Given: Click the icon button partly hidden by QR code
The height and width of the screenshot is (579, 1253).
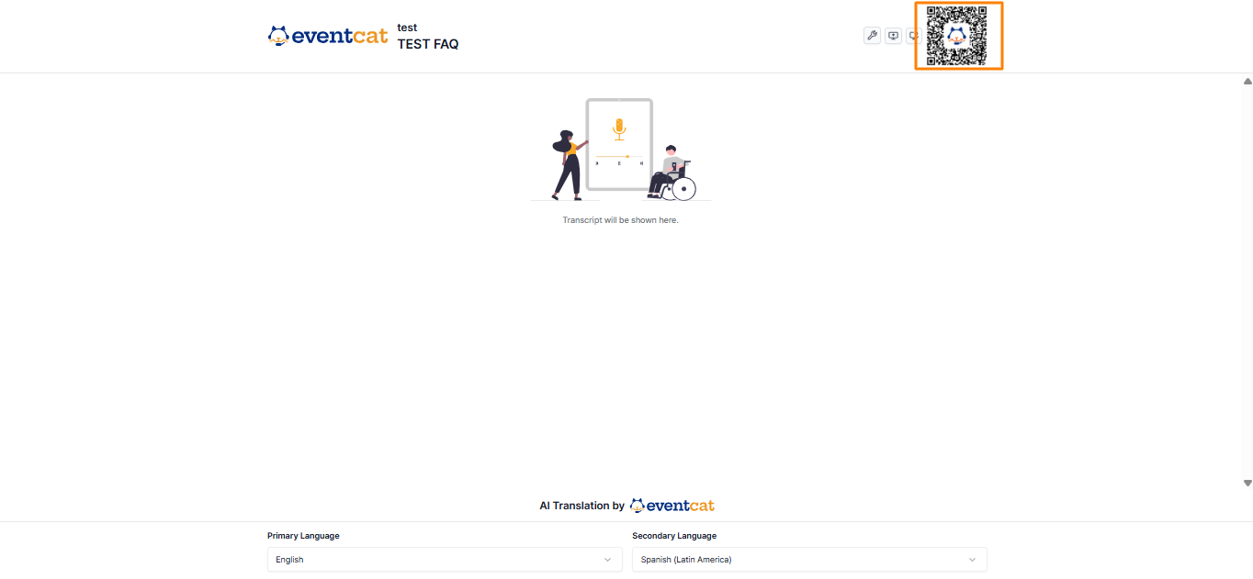Looking at the screenshot, I should click(x=911, y=36).
